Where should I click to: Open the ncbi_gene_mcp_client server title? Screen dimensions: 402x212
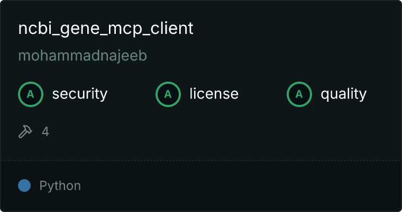[x=106, y=29]
